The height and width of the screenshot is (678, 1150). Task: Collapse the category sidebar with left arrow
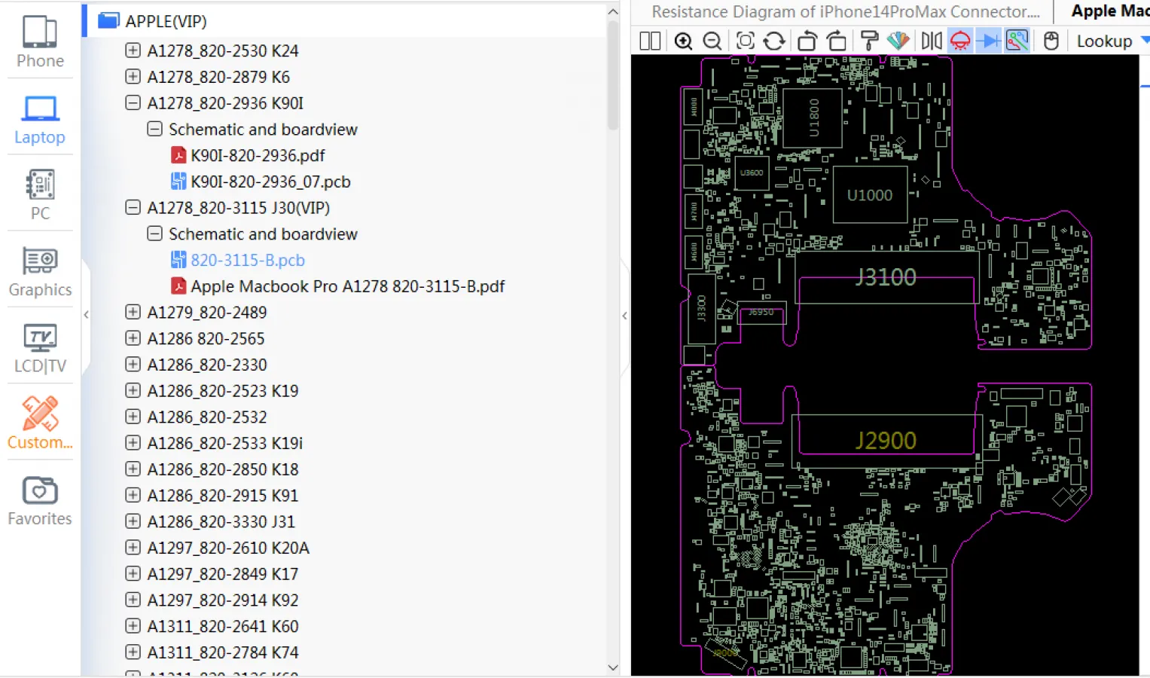pyautogui.click(x=86, y=315)
